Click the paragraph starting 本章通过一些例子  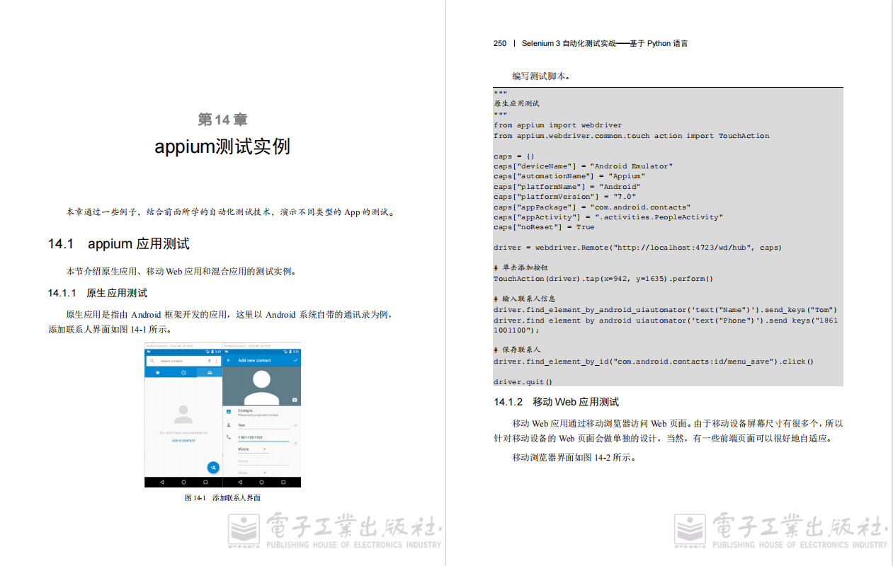[231, 212]
